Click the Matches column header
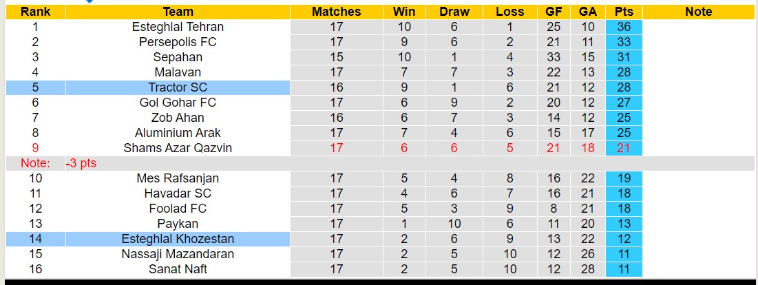 336,12
